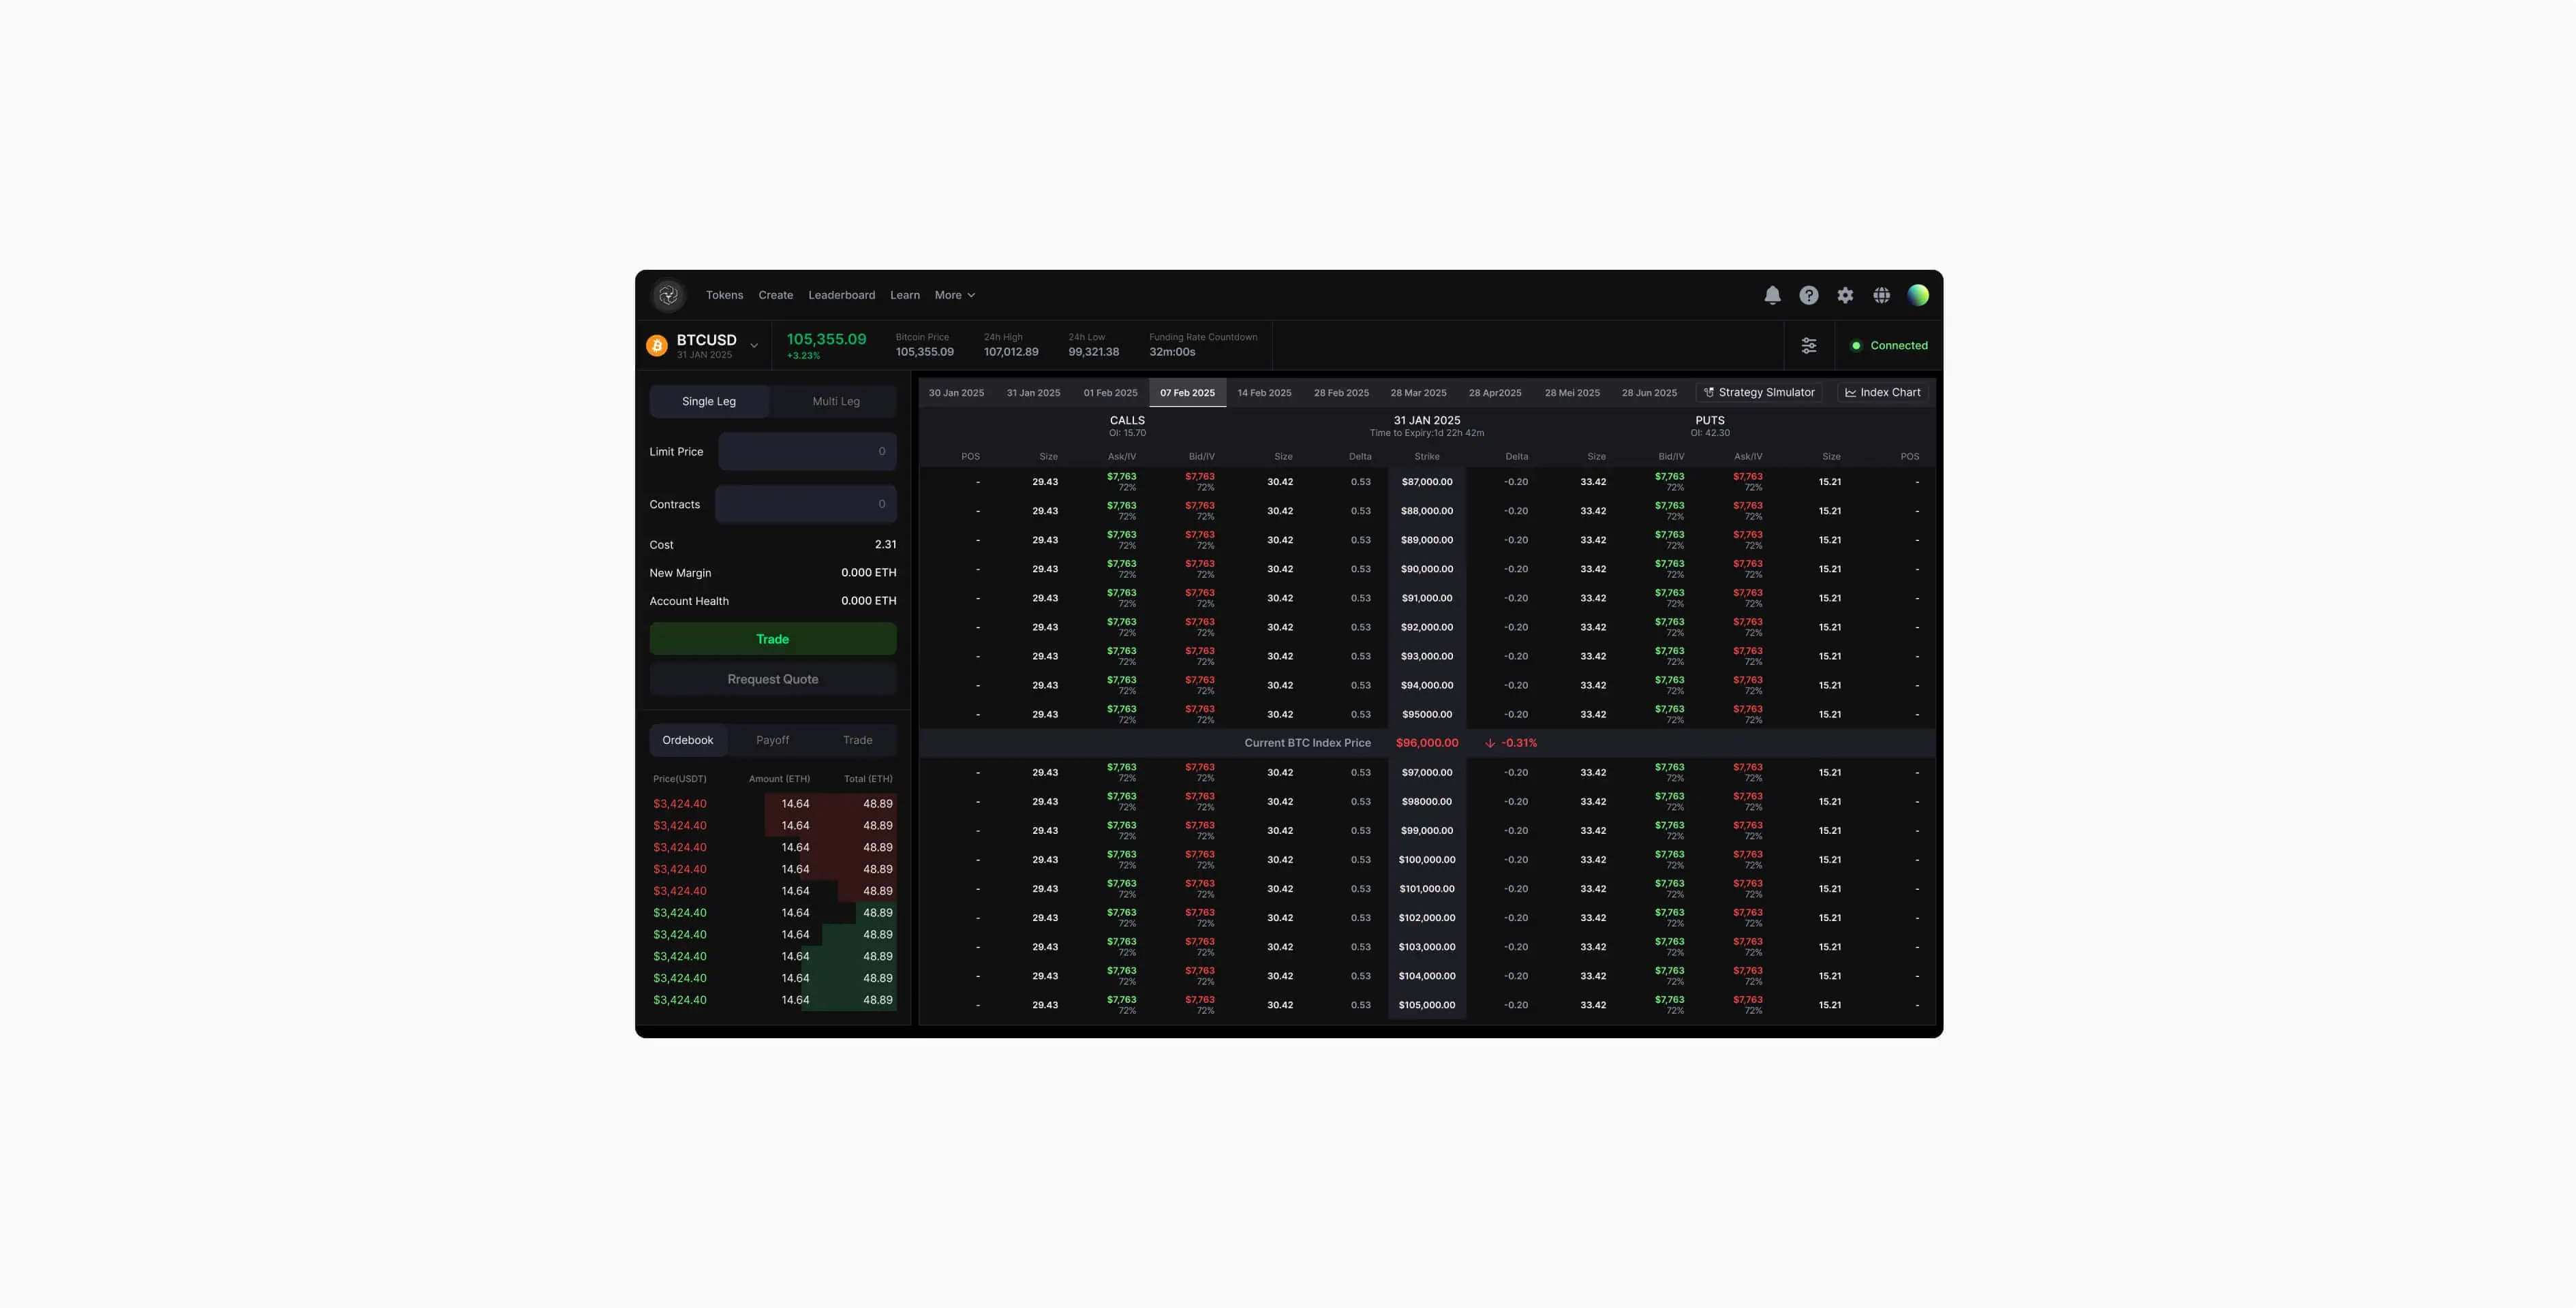
Task: Open the settings gear icon
Action: [1845, 295]
